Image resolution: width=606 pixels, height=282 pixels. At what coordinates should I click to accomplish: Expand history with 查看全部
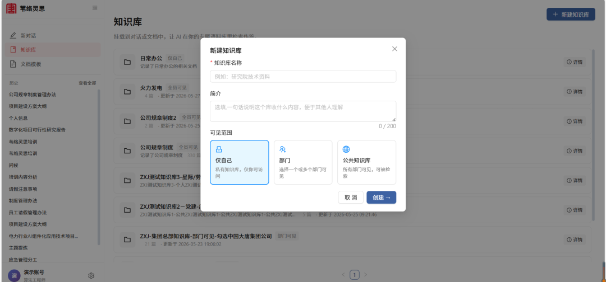click(x=88, y=83)
